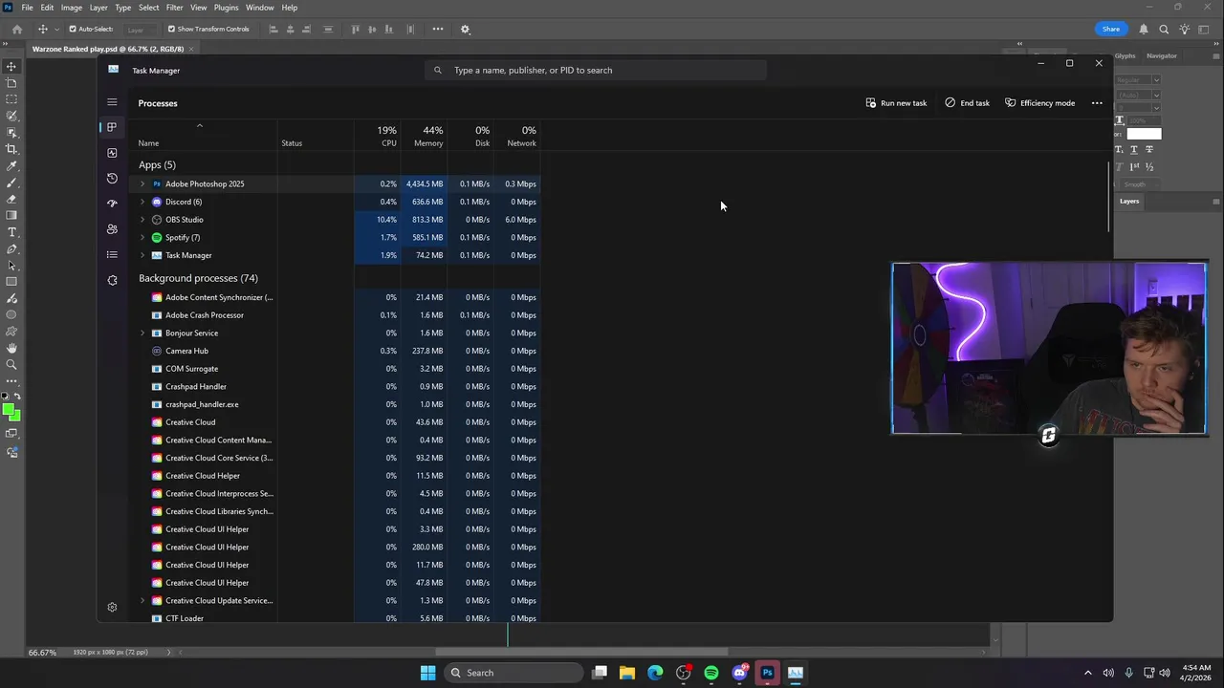
Task: Switch to the Navigator panel tab
Action: pos(1162,55)
